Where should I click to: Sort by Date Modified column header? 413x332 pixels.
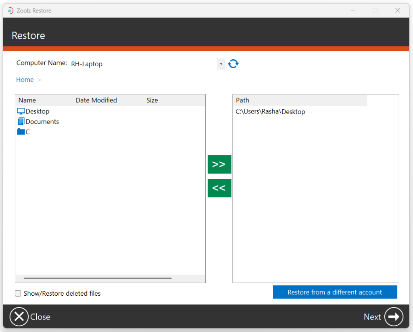pyautogui.click(x=96, y=100)
